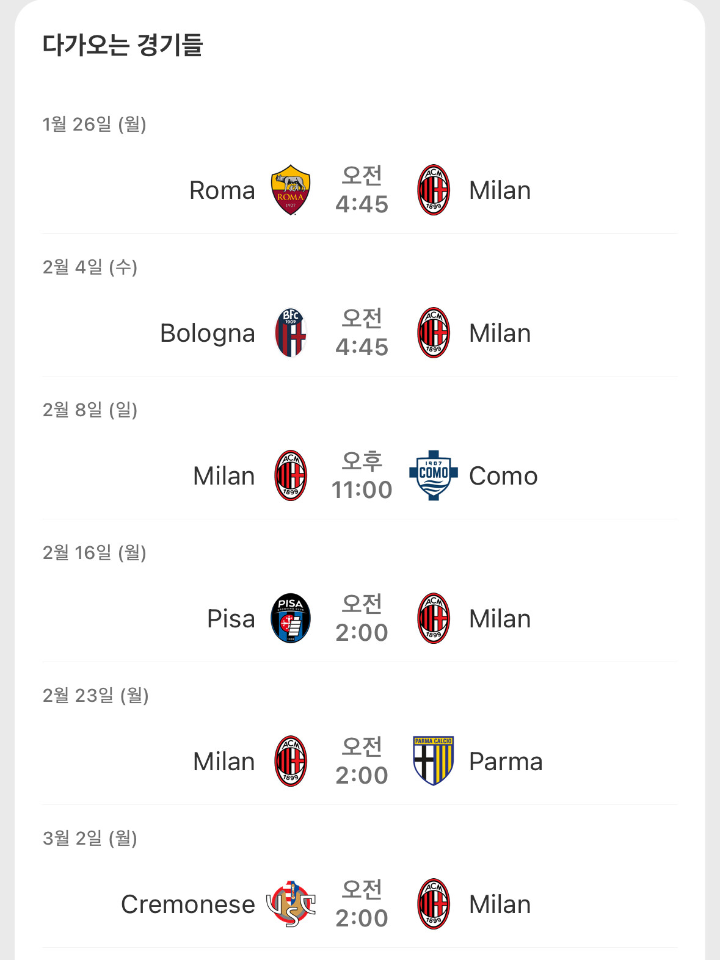
Task: Click Milan crest in Pisa match
Action: point(434,618)
